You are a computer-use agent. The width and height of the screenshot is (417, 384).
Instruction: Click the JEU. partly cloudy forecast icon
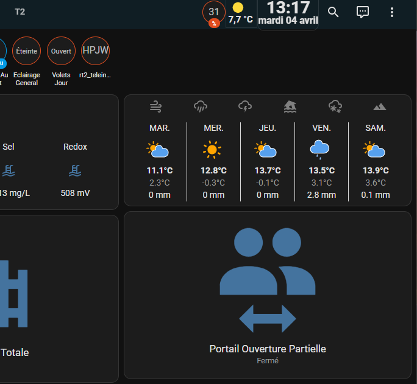tap(265, 150)
